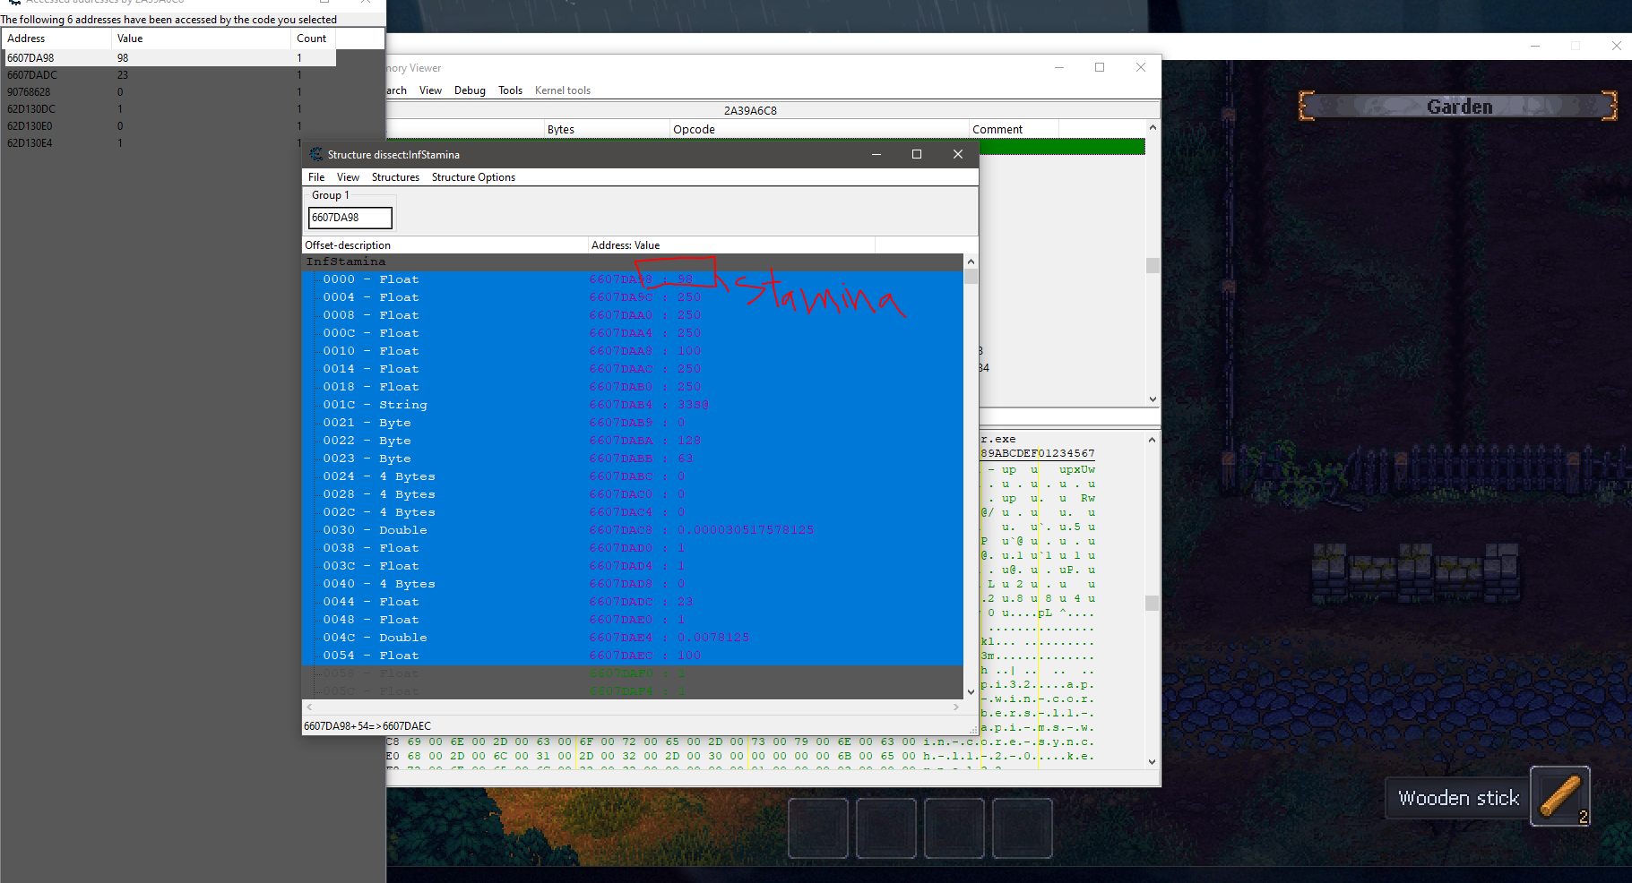The image size is (1632, 883).
Task: Click the Wooden stick item icon
Action: (x=1559, y=796)
